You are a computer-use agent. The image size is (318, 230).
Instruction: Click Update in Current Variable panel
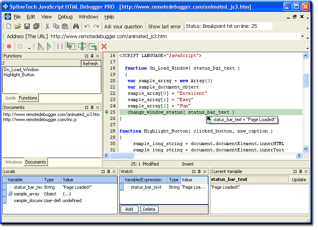tap(299, 180)
